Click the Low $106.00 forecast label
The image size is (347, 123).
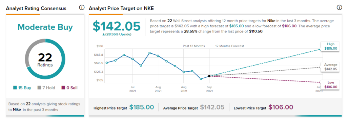click(331, 85)
